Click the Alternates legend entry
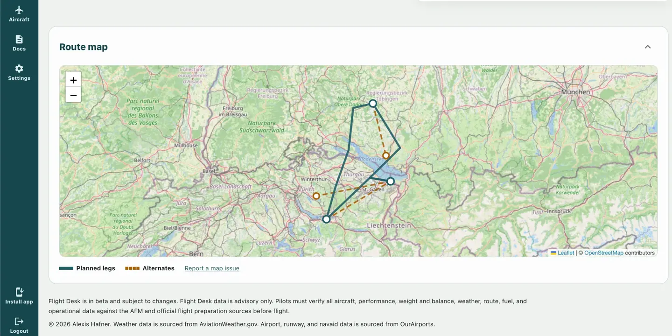672x336 pixels. (150, 268)
